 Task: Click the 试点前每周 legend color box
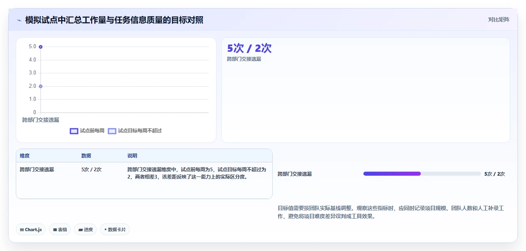coord(74,131)
